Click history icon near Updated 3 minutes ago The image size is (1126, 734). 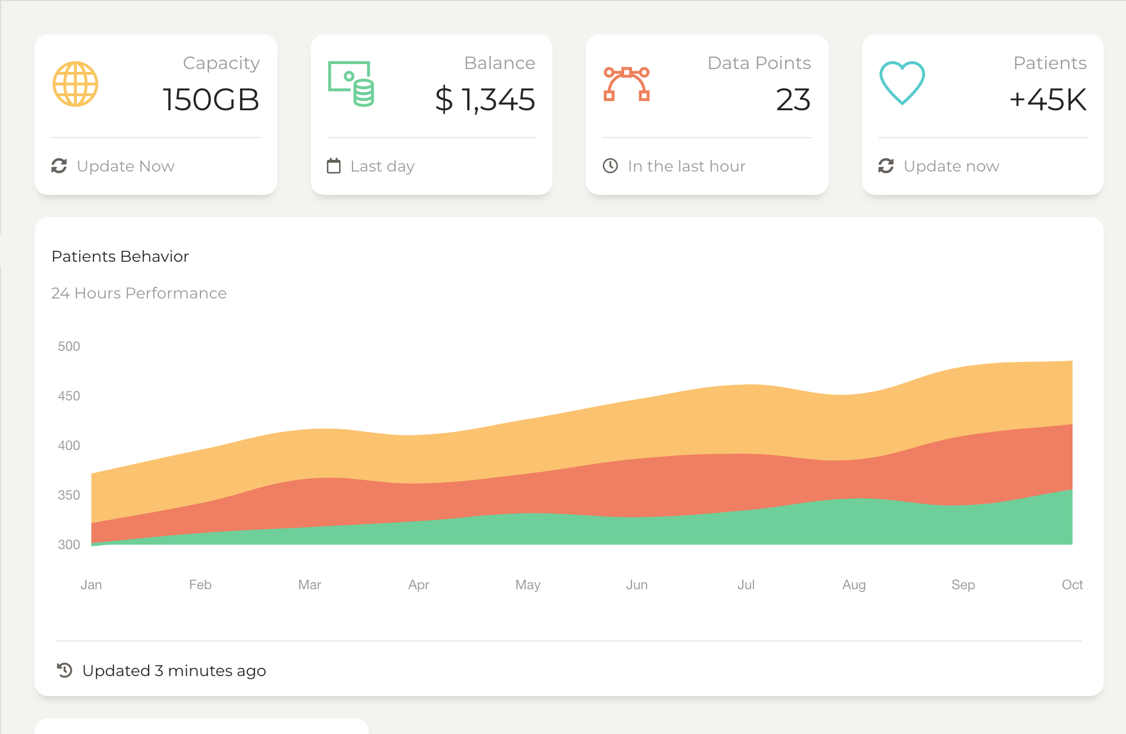point(65,670)
